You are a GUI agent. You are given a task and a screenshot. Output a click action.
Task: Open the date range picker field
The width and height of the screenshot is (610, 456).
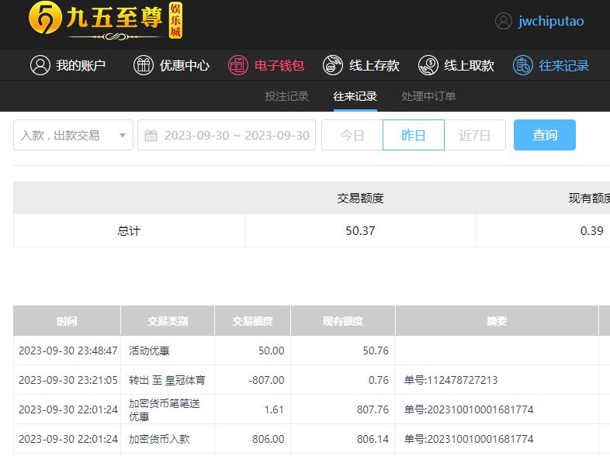(236, 135)
